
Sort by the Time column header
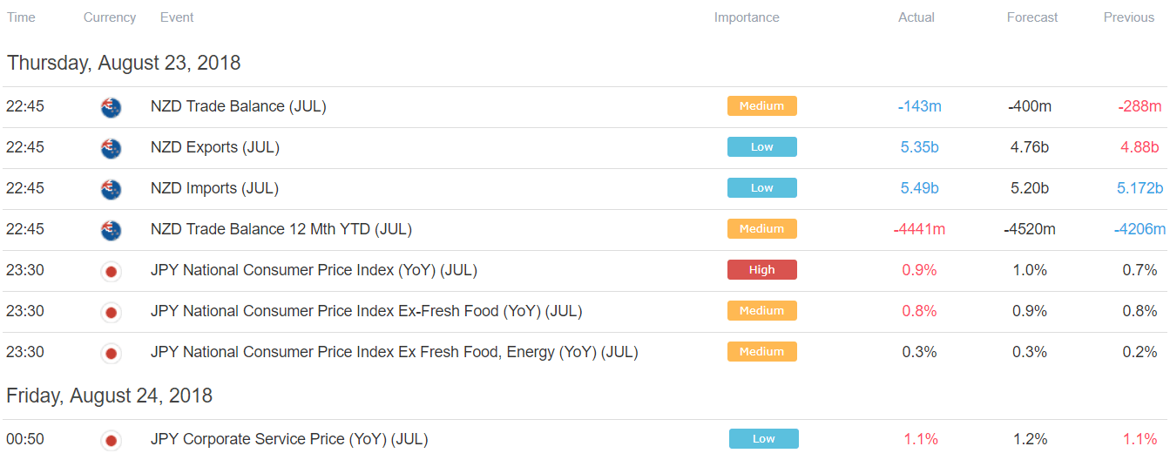click(21, 17)
